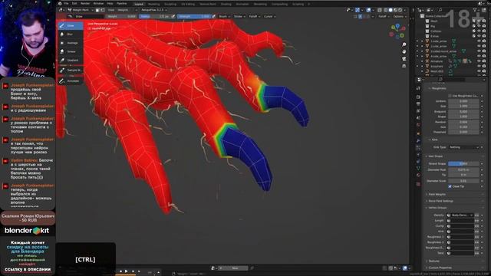Toggle exclude checkbox of Extras collection
This screenshot has height=276, width=491.
point(474,36)
